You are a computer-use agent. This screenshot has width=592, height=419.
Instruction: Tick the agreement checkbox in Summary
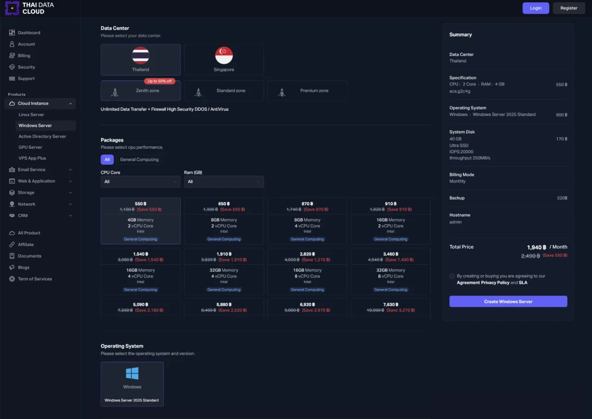point(452,276)
